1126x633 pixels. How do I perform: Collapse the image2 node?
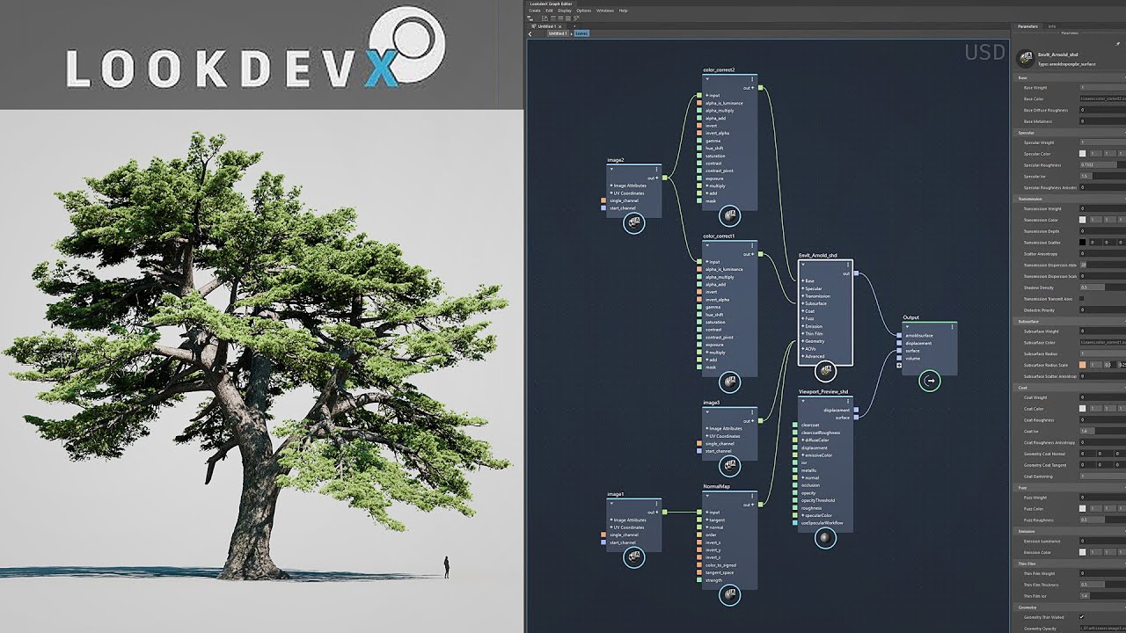tap(611, 170)
